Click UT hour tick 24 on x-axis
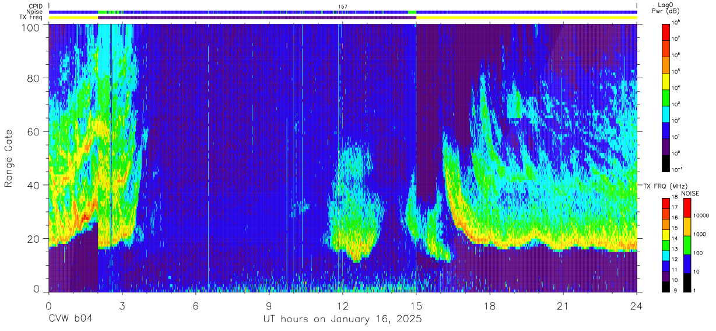 click(x=637, y=306)
